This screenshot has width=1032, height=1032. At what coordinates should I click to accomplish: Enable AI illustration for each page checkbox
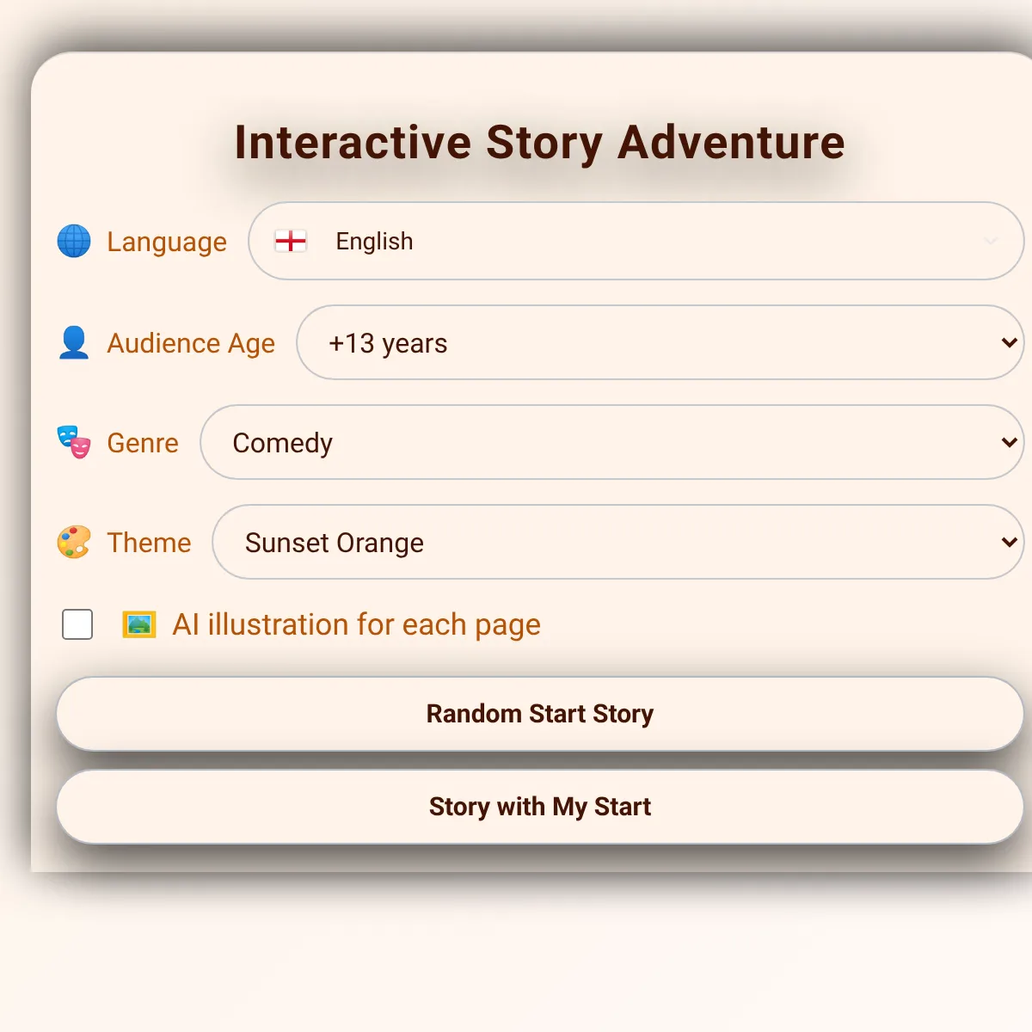(77, 624)
